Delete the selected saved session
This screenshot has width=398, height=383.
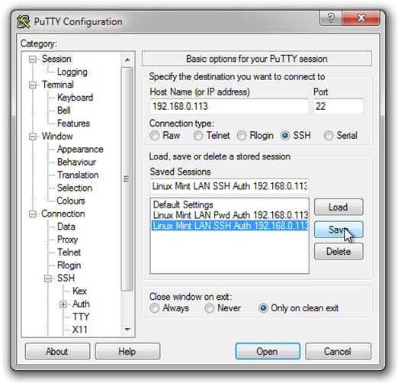[x=339, y=252]
